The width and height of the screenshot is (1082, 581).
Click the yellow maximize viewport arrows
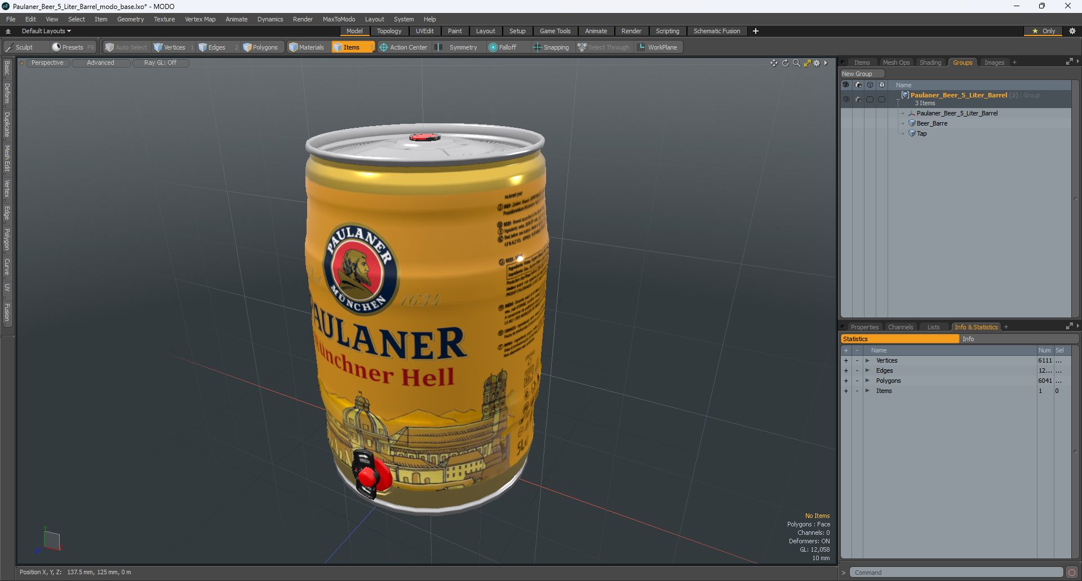(x=807, y=63)
